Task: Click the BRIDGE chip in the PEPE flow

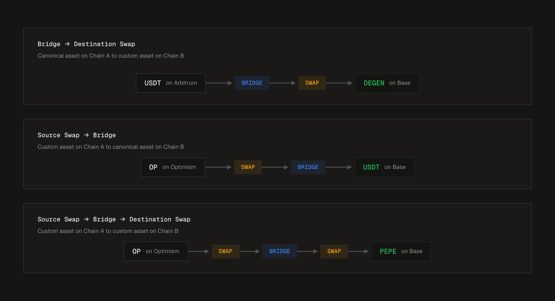Action: [x=280, y=251]
